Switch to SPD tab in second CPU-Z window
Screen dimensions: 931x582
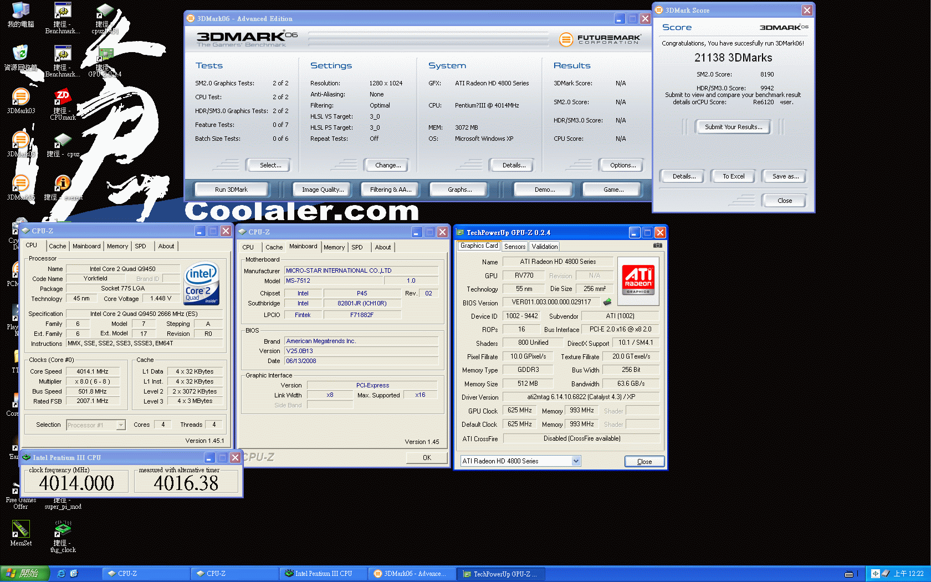pyautogui.click(x=357, y=247)
